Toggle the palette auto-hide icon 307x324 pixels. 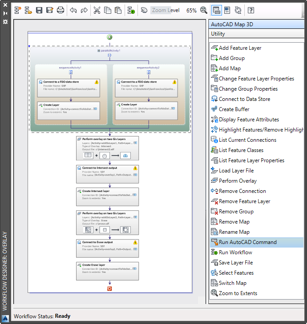tap(5, 13)
